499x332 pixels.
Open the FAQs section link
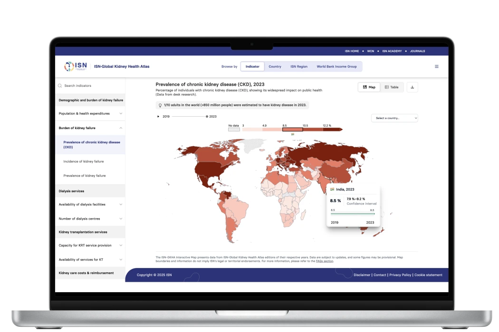325,261
